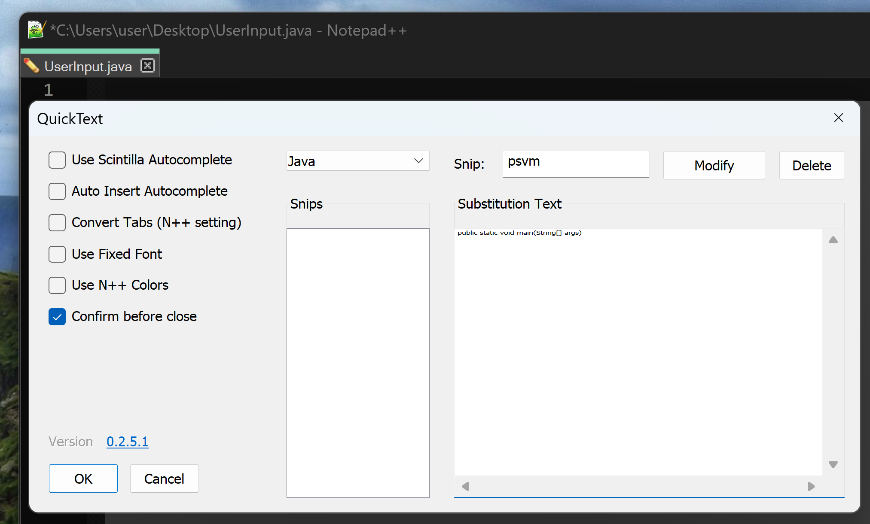Click the right arrow of the horizontal scrollbar
This screenshot has height=524, width=870.
(x=810, y=486)
